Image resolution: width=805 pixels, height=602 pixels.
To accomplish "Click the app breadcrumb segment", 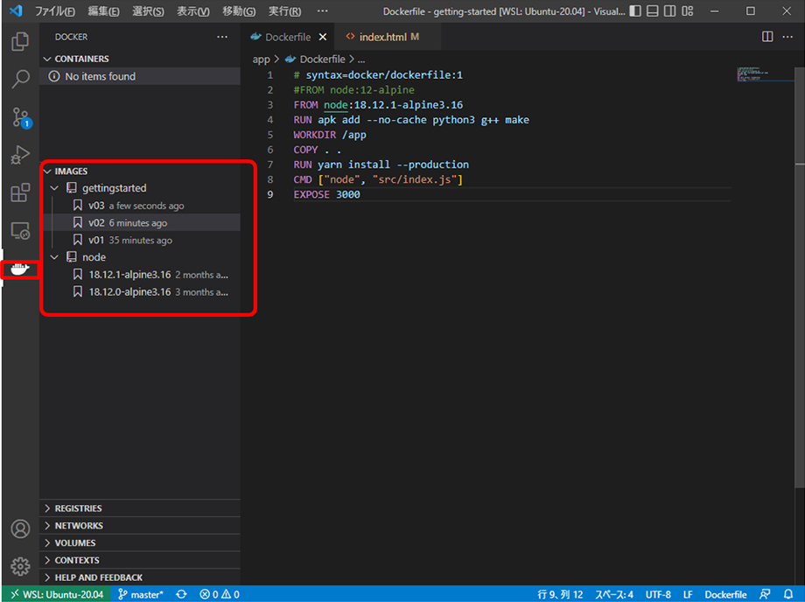I will [x=261, y=59].
